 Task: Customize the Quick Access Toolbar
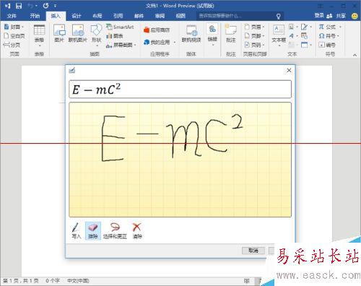[x=55, y=6]
